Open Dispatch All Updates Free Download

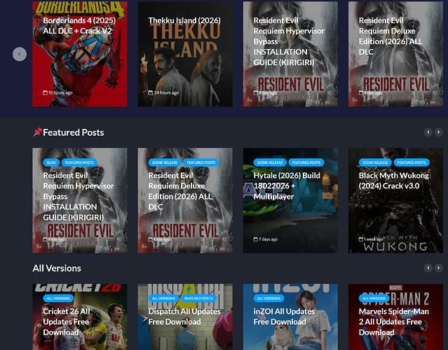[x=184, y=316]
